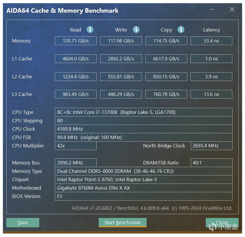Image resolution: width=245 pixels, height=237 pixels.
Task: Click DRAM:FSB Ratio value 40:1
Action: (x=212, y=163)
